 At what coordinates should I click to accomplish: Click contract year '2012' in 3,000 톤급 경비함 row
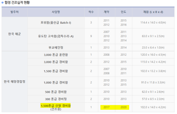pyautogui.click(x=107, y=62)
